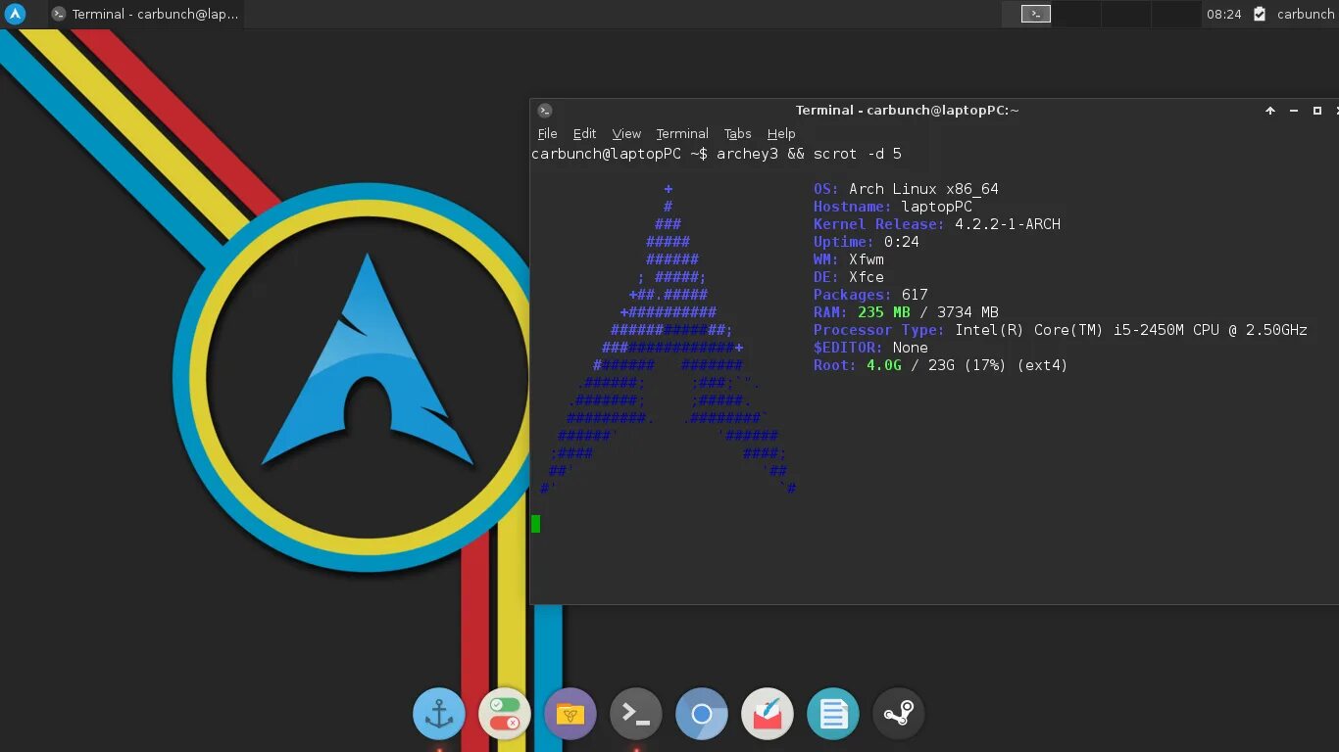
Task: Launch the anchor dock icon
Action: pyautogui.click(x=438, y=714)
